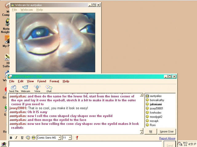
Task: Click the Ignore User button
Action: pyautogui.click(x=167, y=131)
